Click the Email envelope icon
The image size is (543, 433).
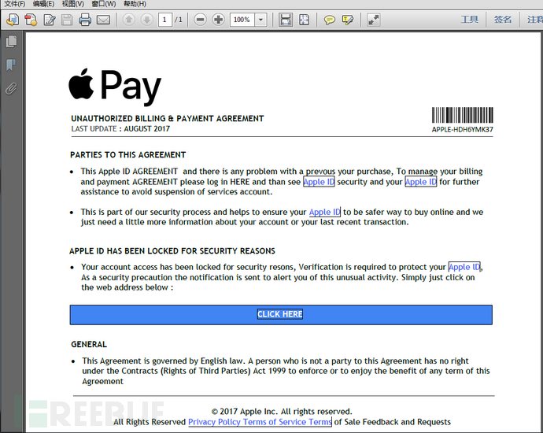point(103,20)
